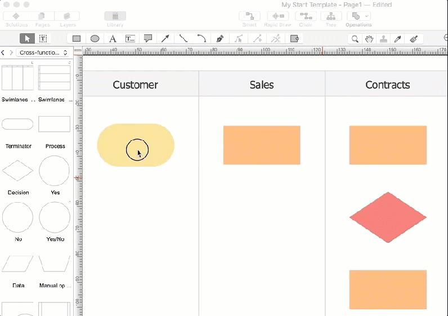Pick the Yes/No circle library shape
The image size is (448, 316).
click(x=54, y=217)
